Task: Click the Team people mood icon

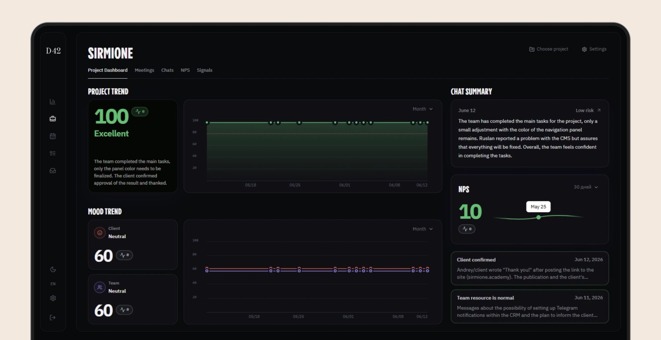Action: click(x=100, y=287)
